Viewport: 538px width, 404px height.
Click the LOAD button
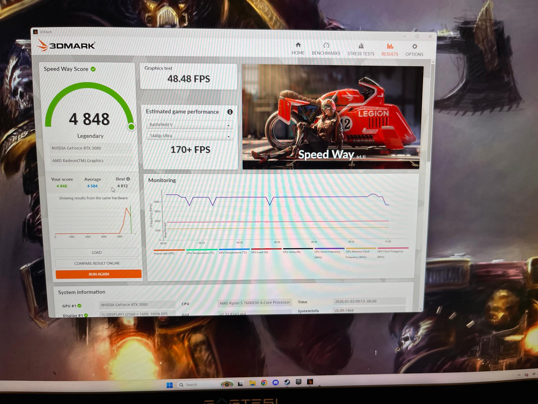click(x=96, y=252)
